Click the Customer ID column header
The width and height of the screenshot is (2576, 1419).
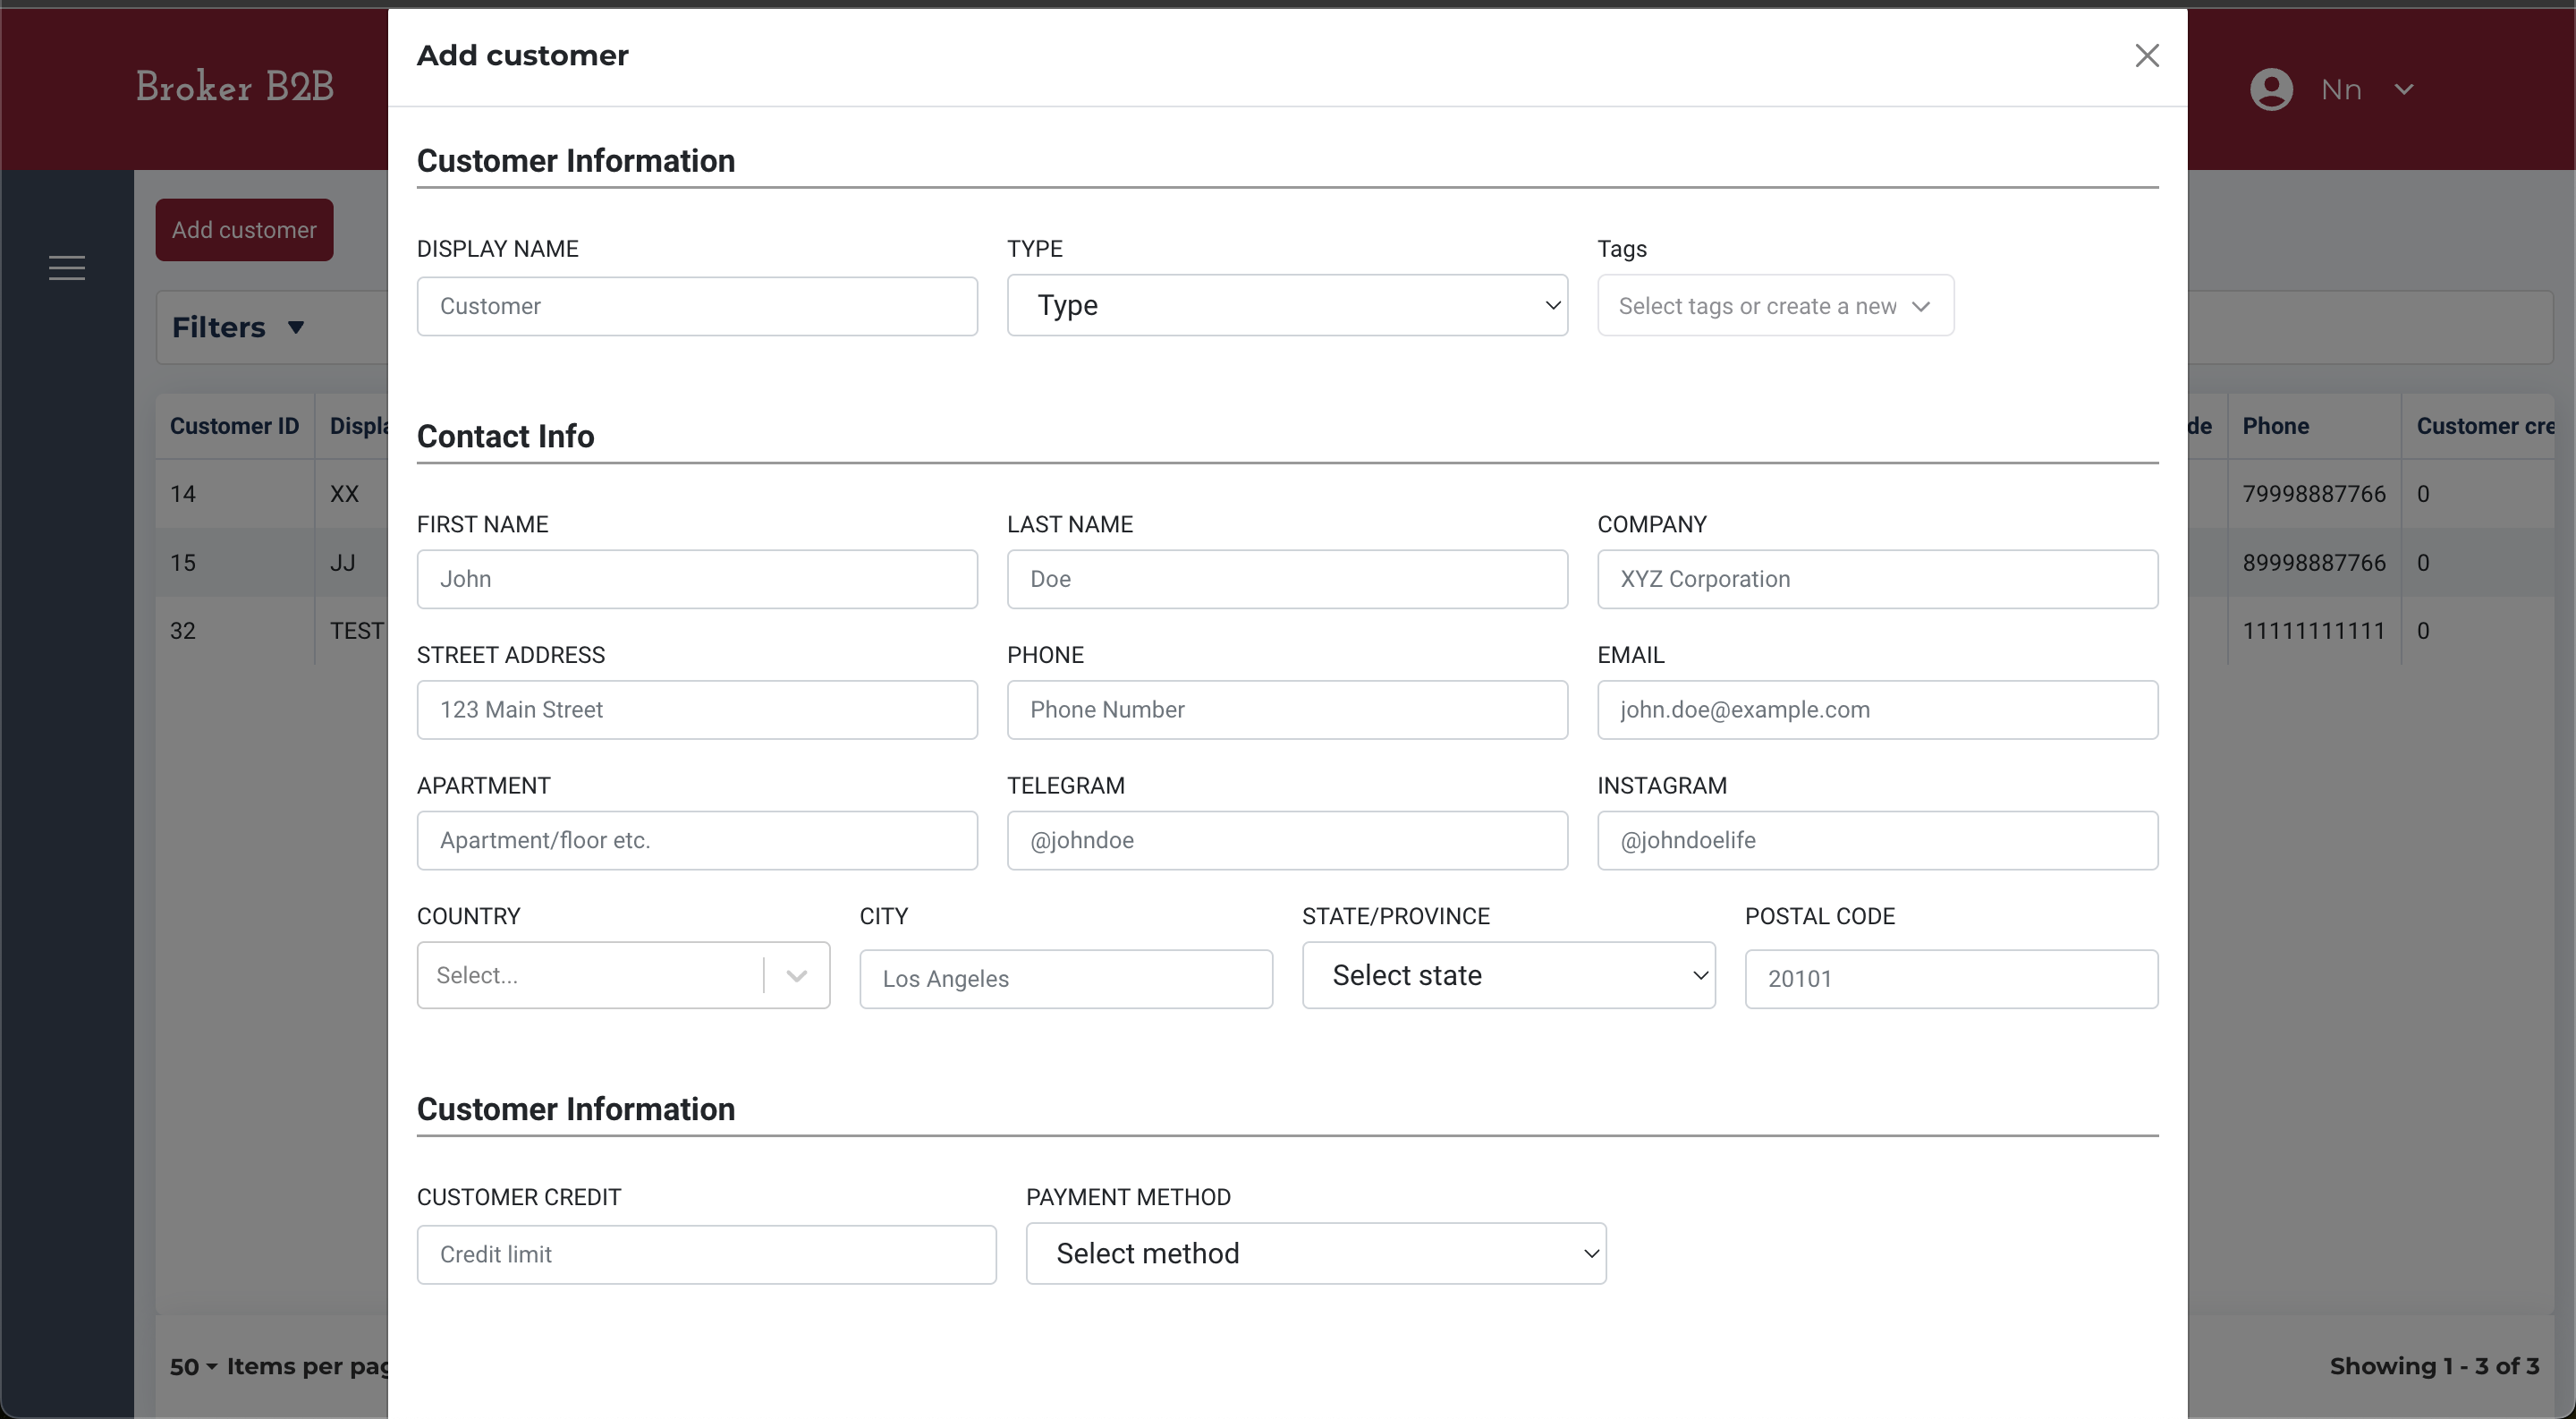click(234, 426)
